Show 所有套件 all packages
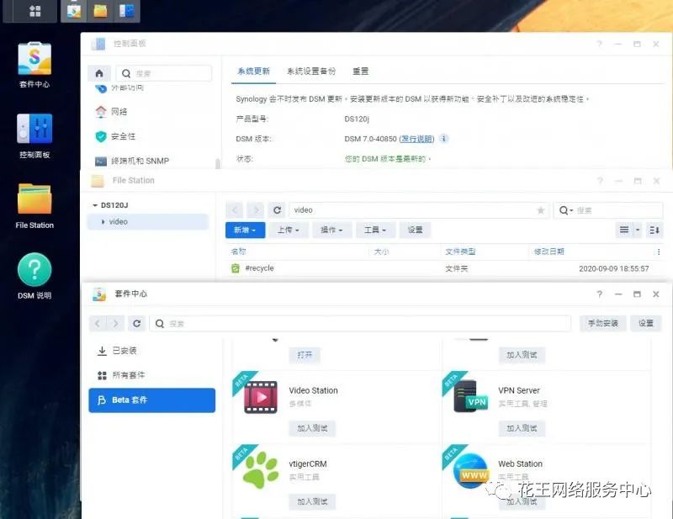This screenshot has width=673, height=519. click(x=152, y=375)
